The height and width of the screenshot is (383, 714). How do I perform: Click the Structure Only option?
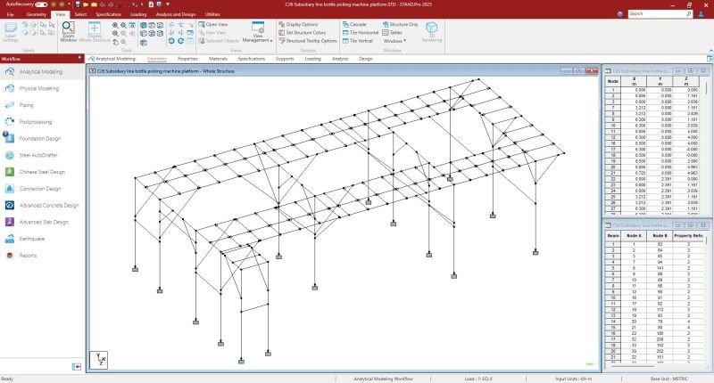[x=400, y=25]
